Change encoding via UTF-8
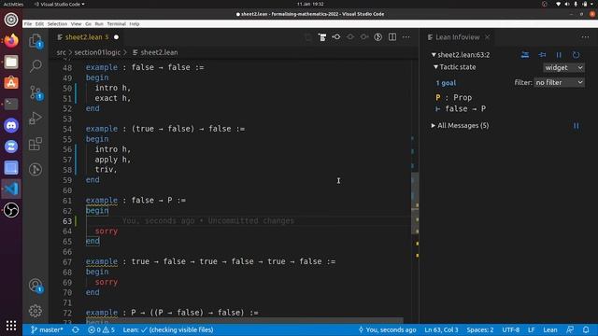Screen dimensions: 598x336 tap(511, 329)
